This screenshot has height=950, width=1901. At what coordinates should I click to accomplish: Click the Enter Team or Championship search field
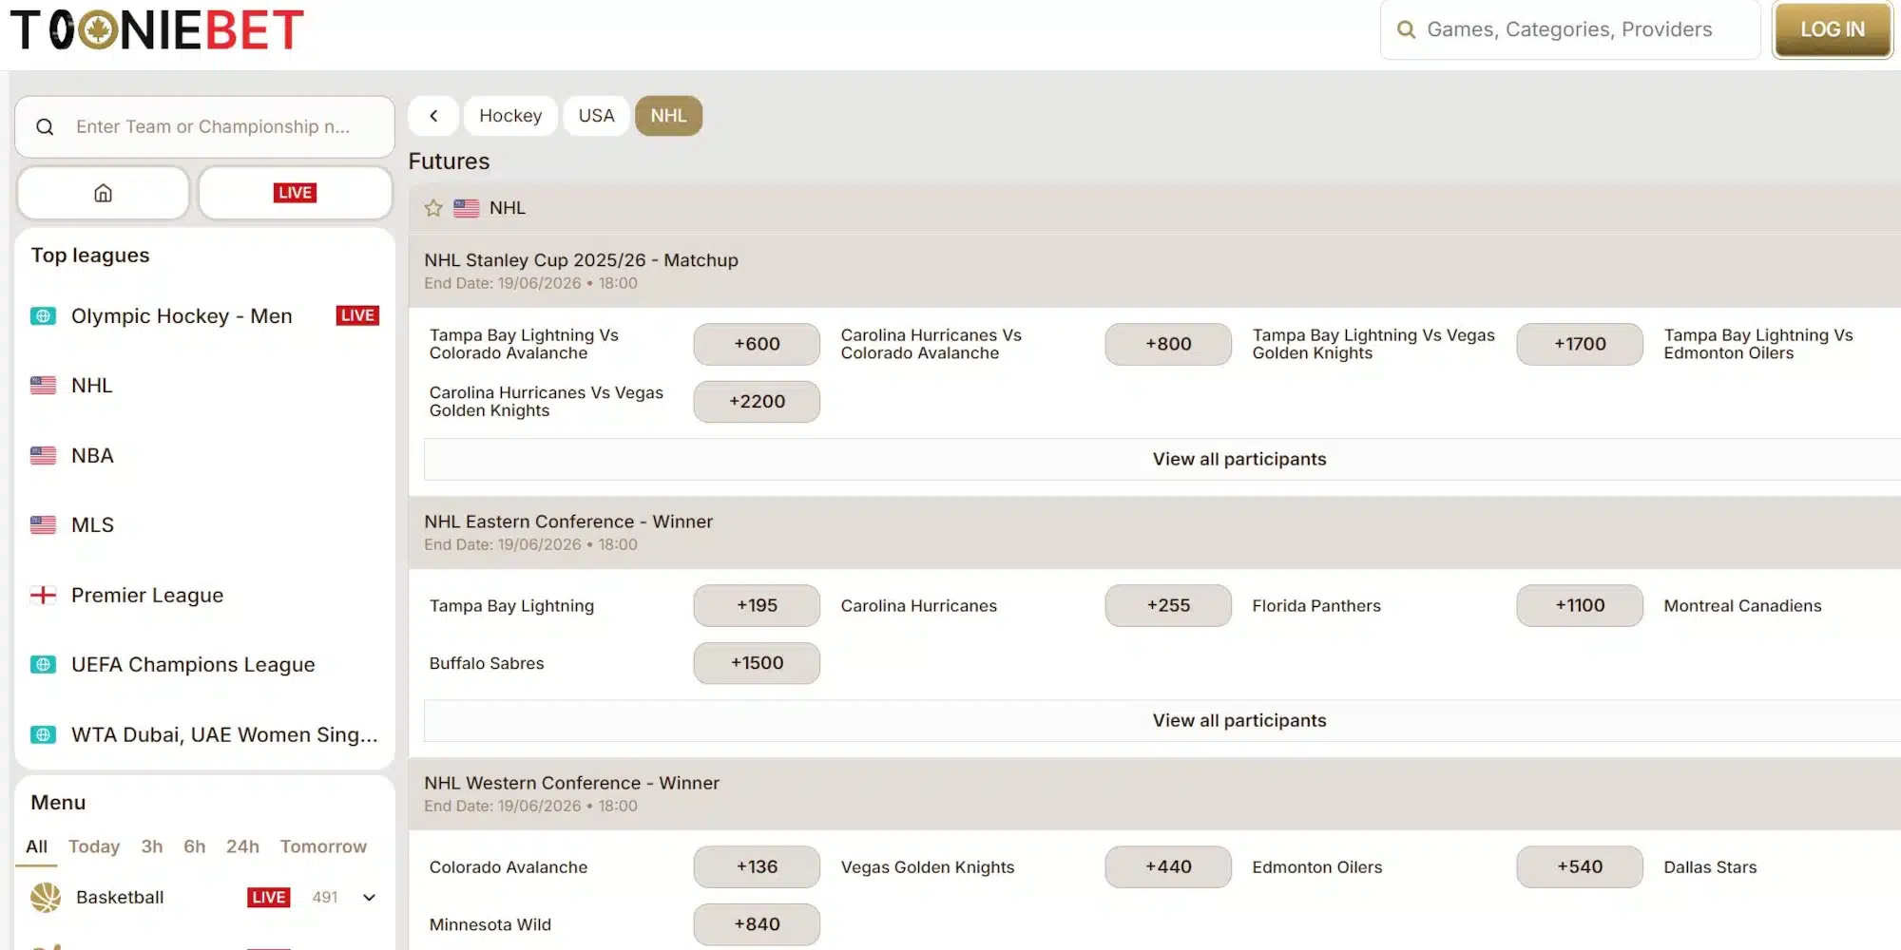tap(219, 125)
